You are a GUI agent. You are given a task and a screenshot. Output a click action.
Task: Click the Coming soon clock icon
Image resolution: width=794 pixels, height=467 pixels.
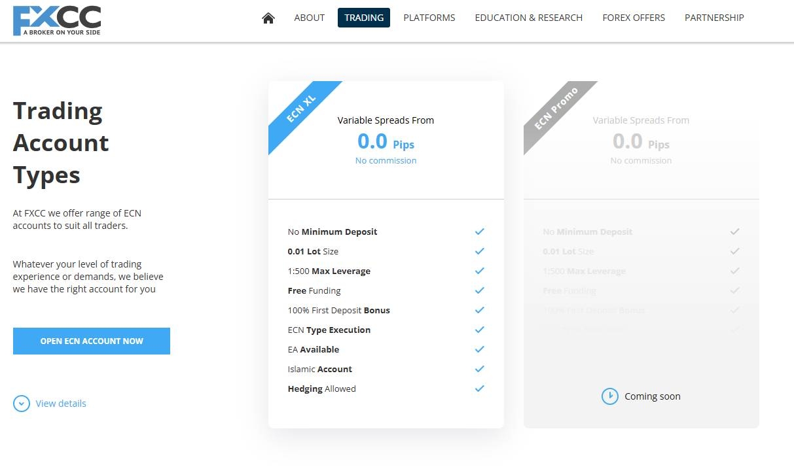(x=609, y=396)
